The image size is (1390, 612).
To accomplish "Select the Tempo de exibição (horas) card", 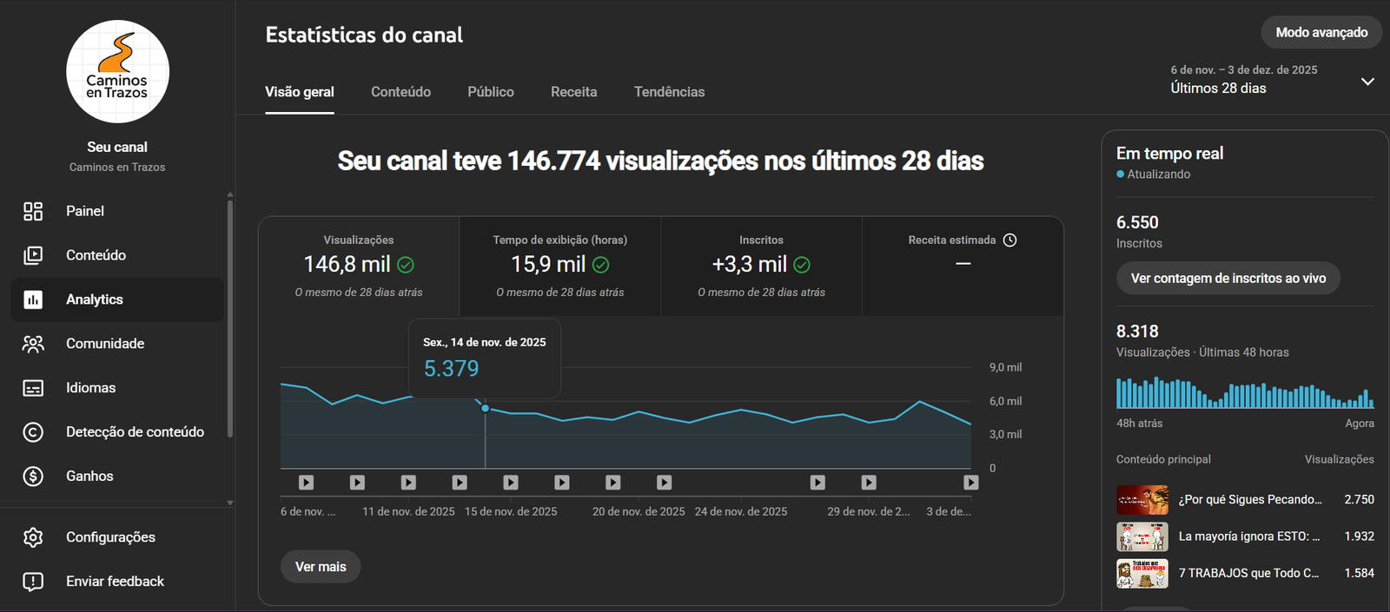I will pyautogui.click(x=560, y=266).
